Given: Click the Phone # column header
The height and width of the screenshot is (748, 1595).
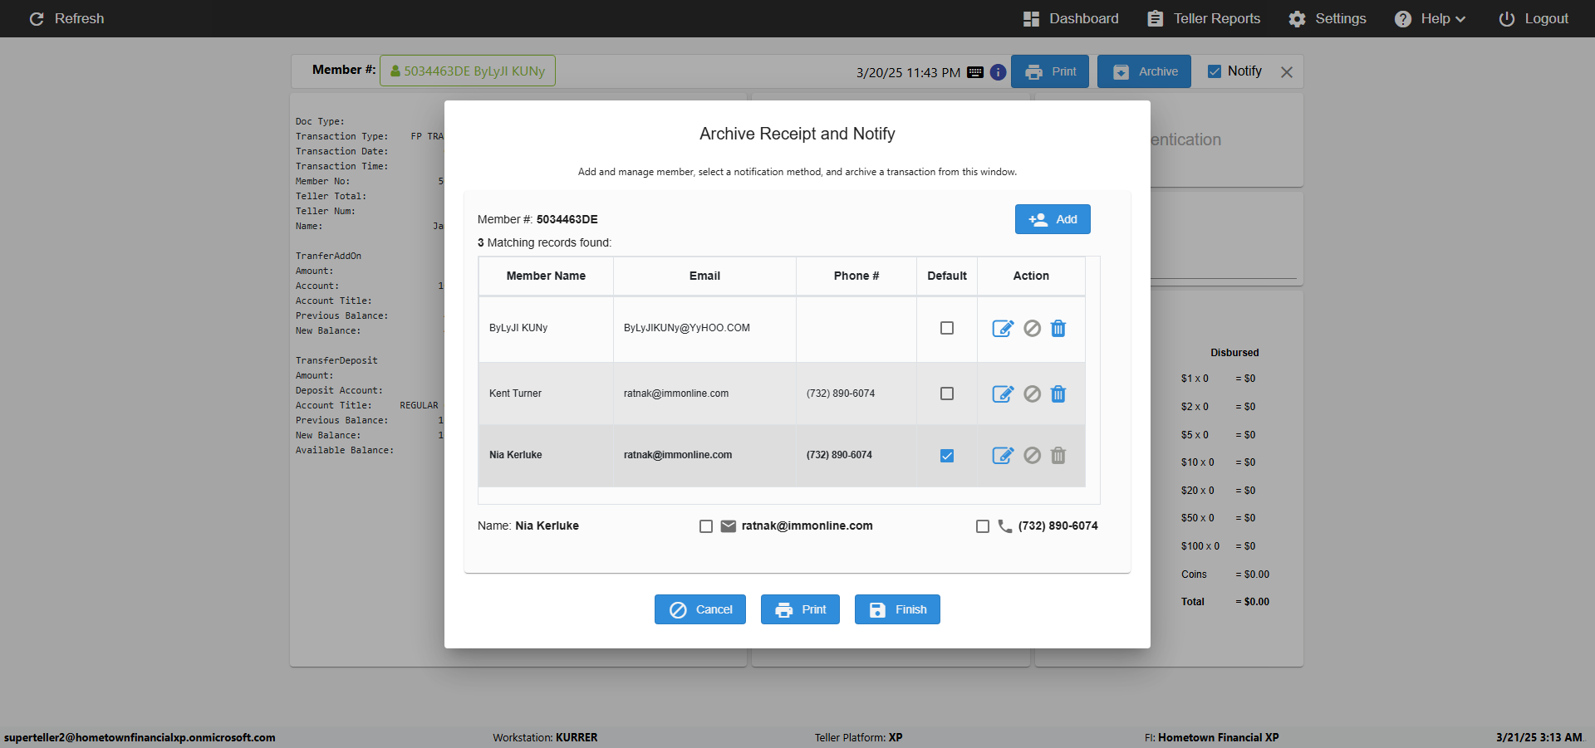Looking at the screenshot, I should click(x=856, y=276).
